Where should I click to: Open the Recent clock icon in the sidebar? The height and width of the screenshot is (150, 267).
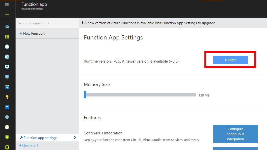[x=7, y=47]
